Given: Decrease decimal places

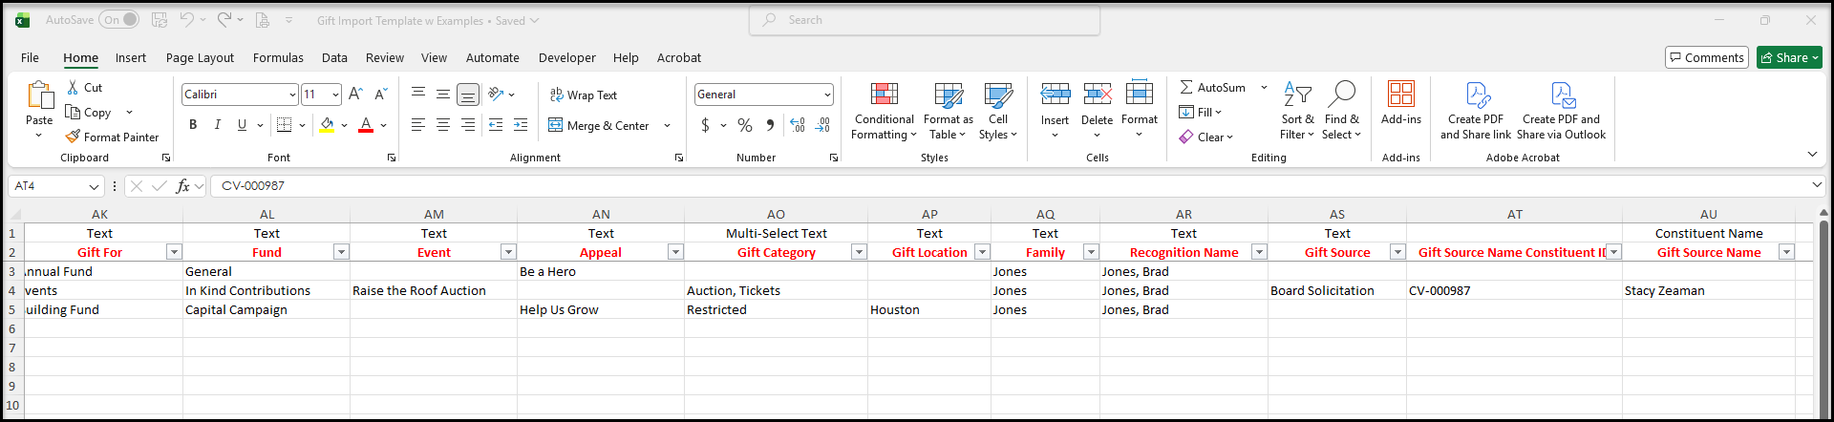Looking at the screenshot, I should click(823, 125).
